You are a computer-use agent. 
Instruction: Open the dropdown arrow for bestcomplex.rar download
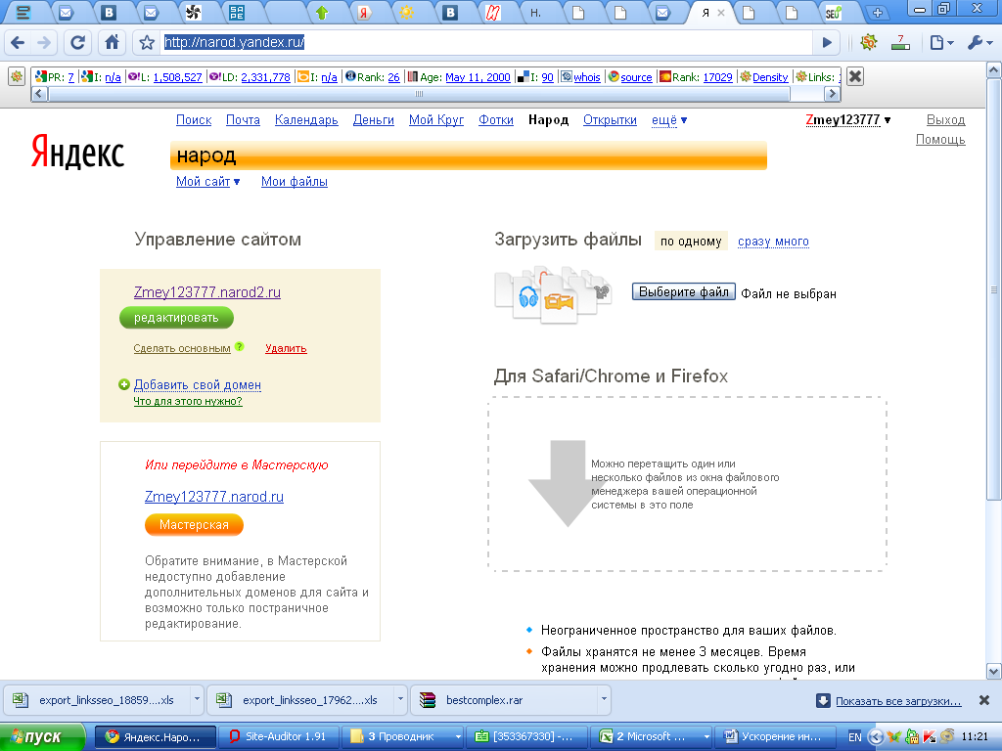(603, 700)
